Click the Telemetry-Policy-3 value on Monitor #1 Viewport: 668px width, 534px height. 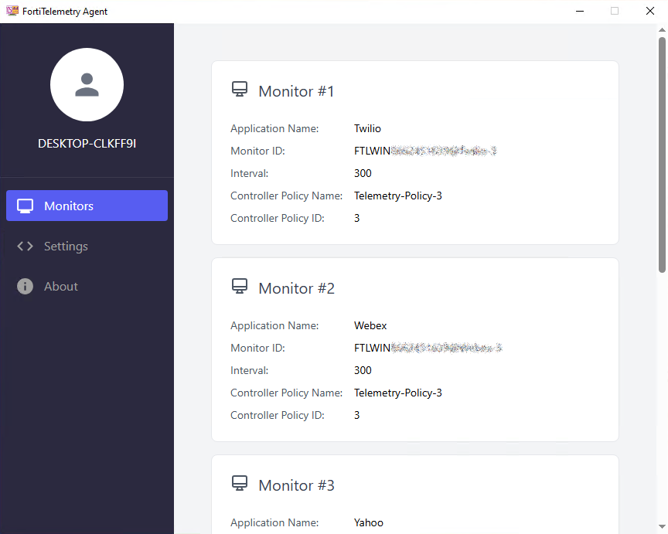tap(398, 196)
